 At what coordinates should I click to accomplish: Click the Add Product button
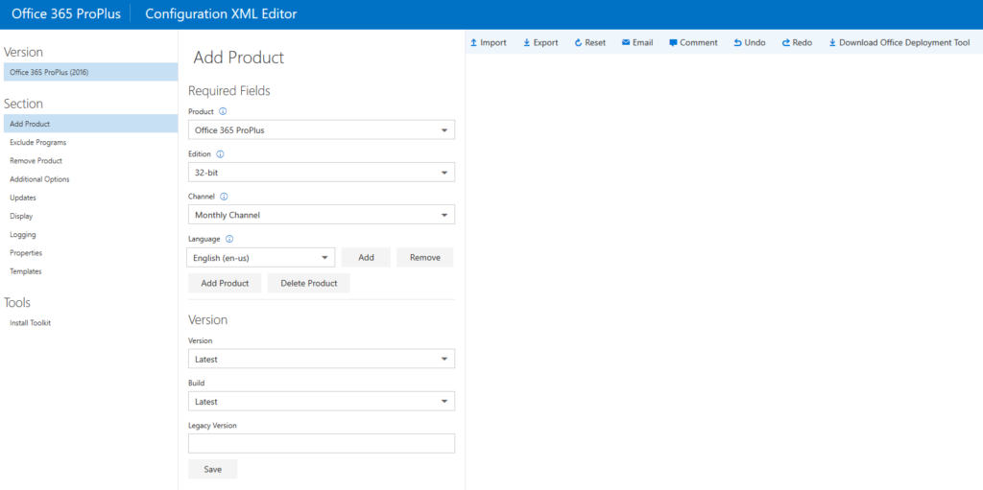click(225, 283)
